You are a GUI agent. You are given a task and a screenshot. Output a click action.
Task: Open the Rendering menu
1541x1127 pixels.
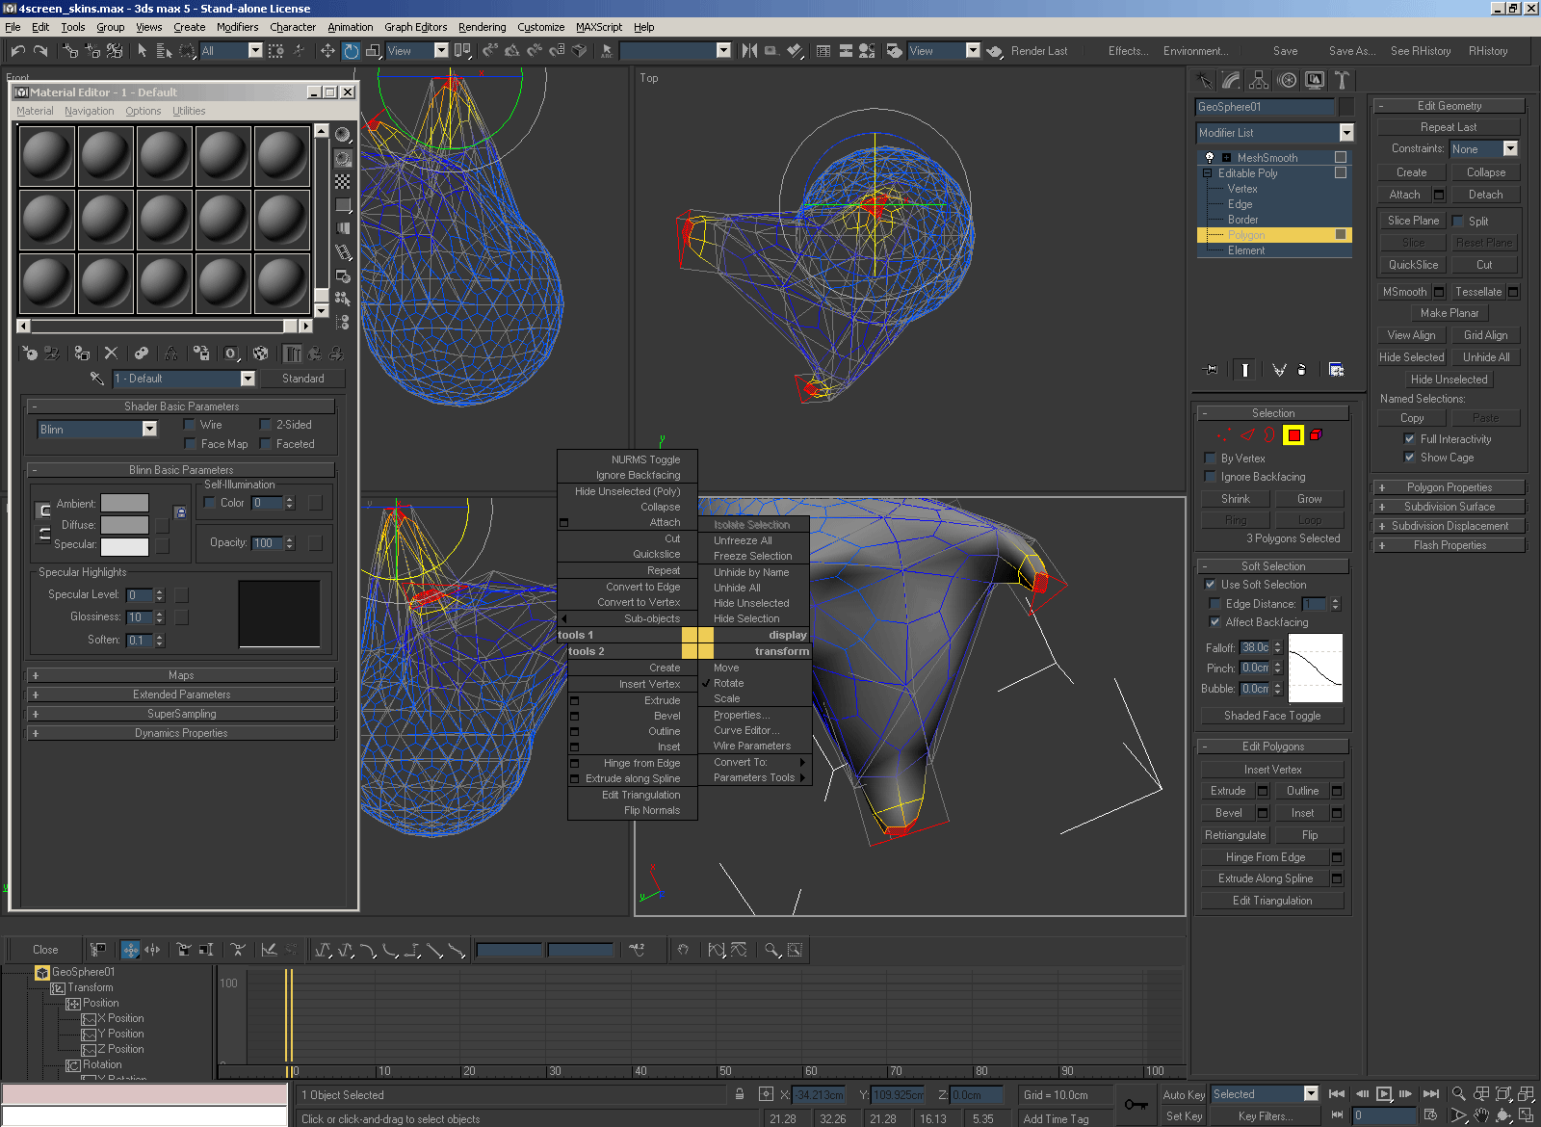click(x=482, y=27)
